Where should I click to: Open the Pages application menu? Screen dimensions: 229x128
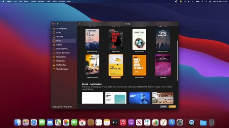click(9, 1)
